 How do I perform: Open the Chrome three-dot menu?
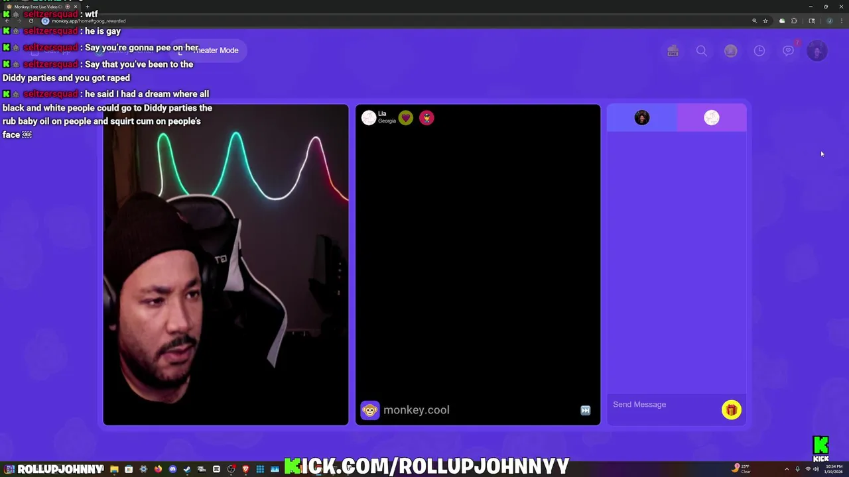(842, 21)
